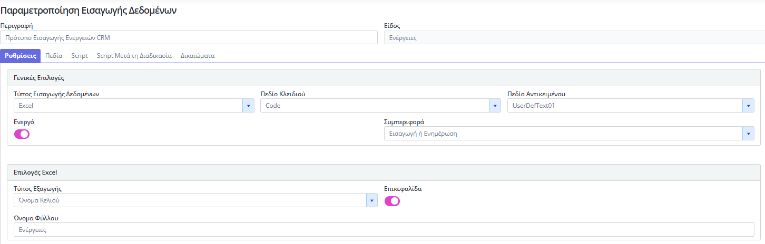Click the Είδος field showing Ενέργειες

(x=573, y=38)
